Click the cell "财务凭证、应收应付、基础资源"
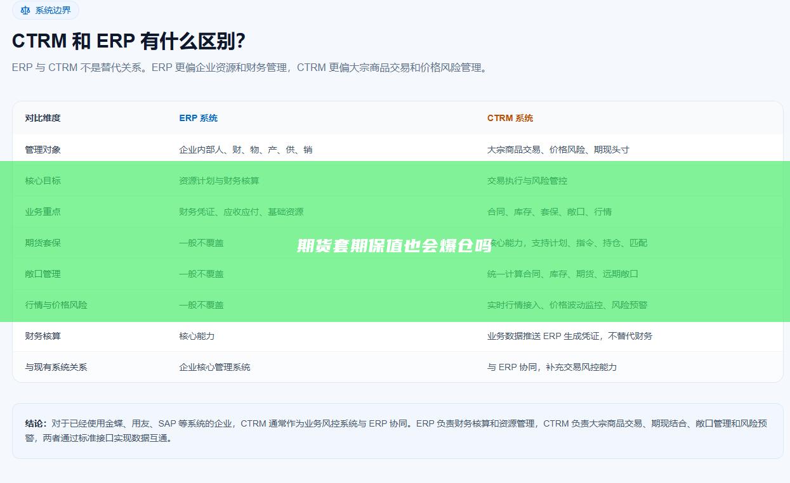Viewport: 790px width, 483px height. pos(241,212)
